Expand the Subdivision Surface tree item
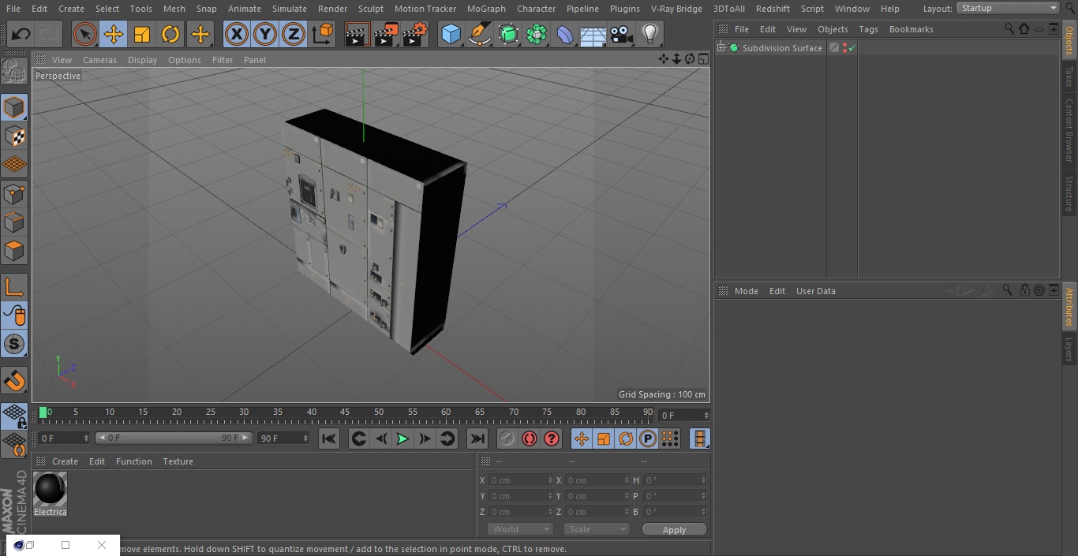 tap(721, 48)
